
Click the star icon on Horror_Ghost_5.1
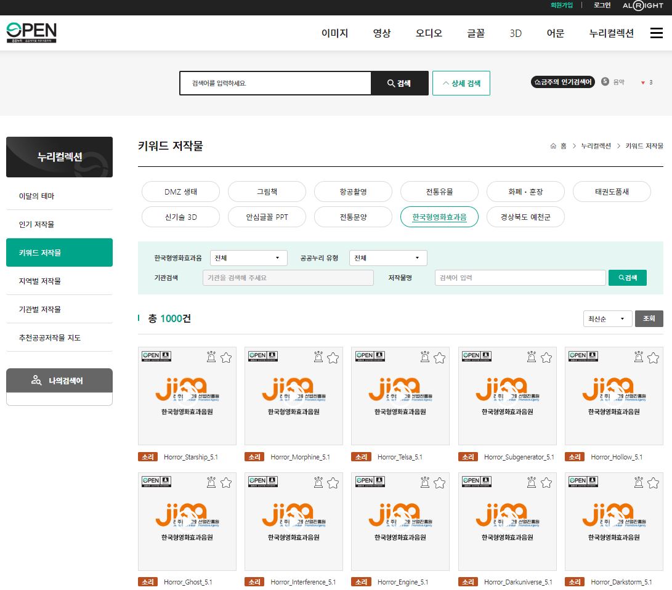tap(226, 483)
